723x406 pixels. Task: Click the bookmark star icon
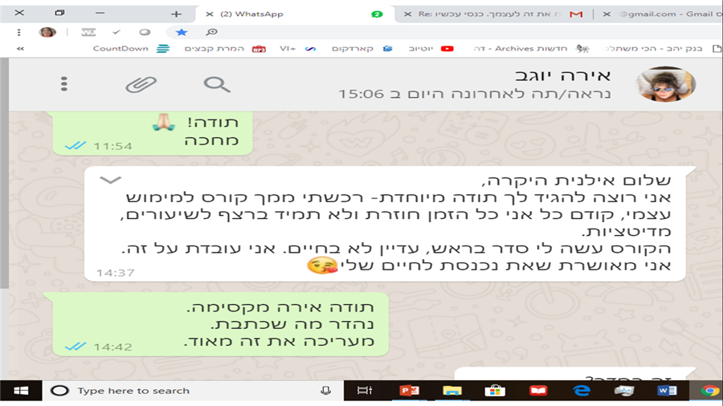pyautogui.click(x=182, y=32)
